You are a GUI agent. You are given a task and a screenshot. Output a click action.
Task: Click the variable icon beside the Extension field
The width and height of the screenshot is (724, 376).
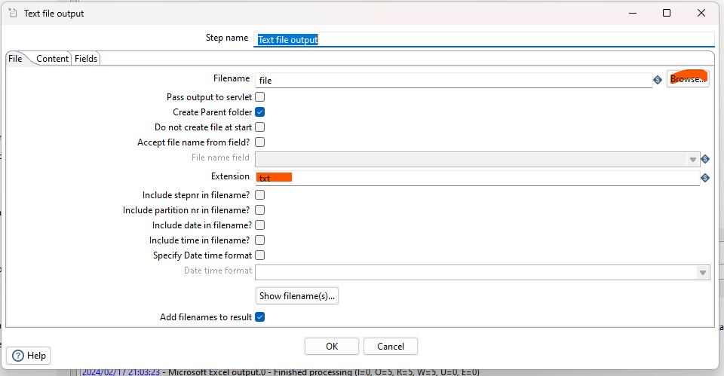705,178
